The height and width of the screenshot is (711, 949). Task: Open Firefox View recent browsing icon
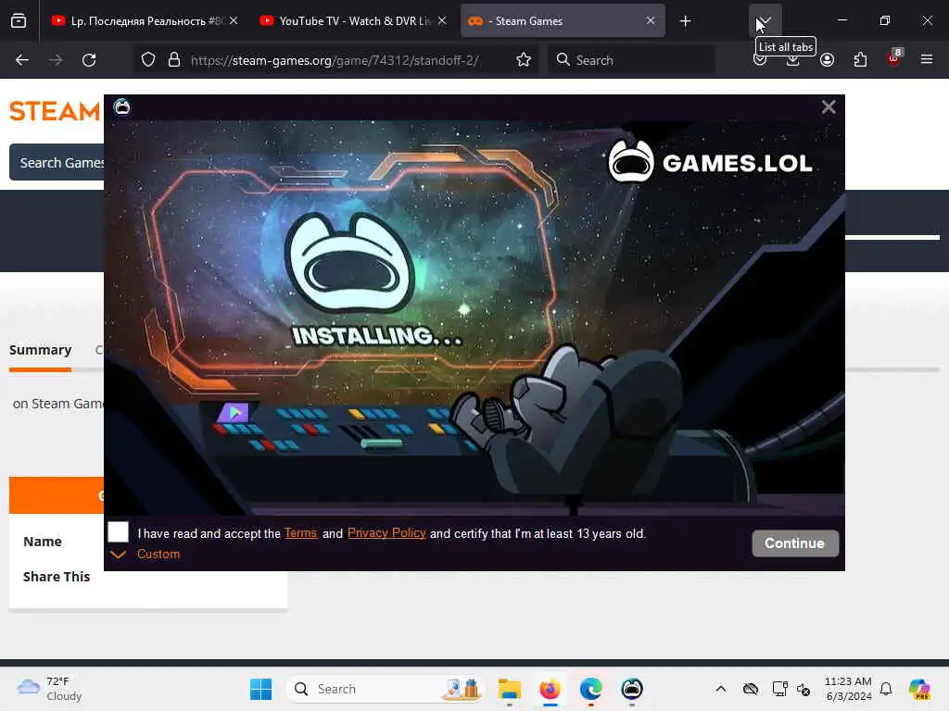(19, 21)
